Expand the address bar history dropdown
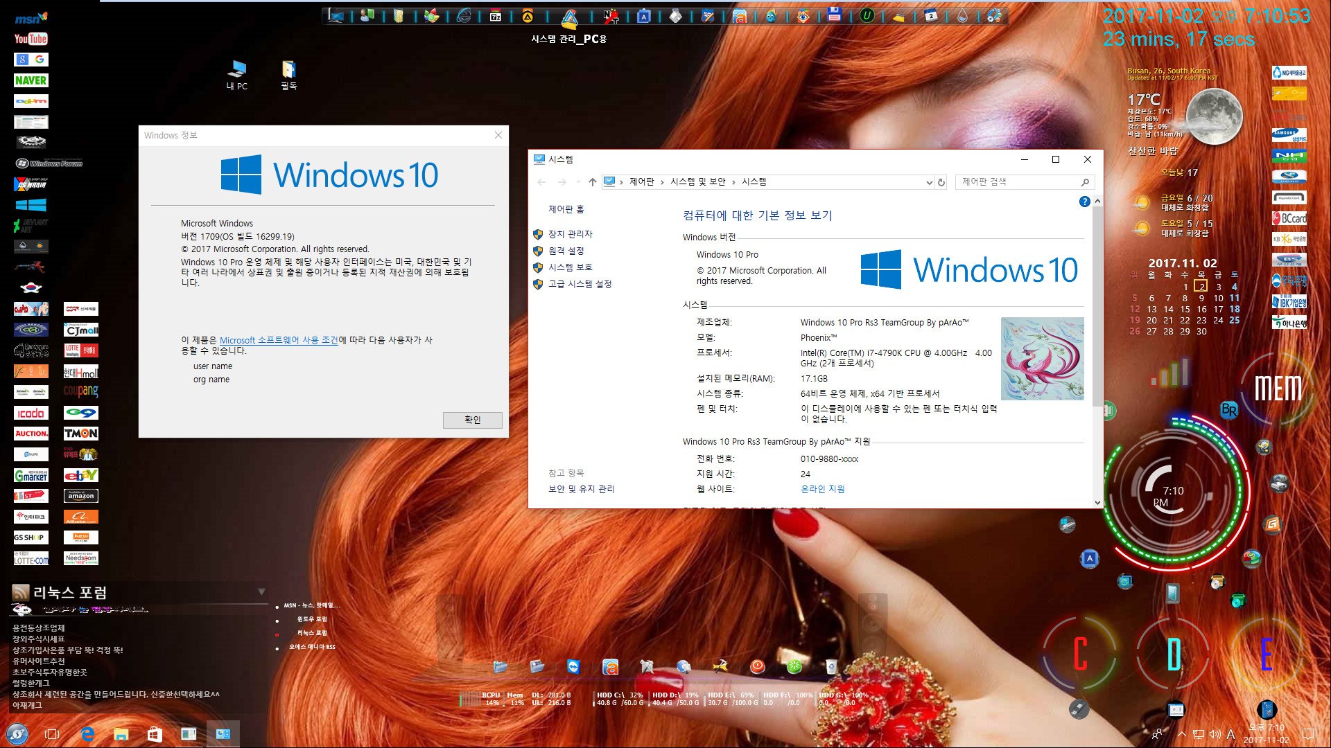 (929, 182)
